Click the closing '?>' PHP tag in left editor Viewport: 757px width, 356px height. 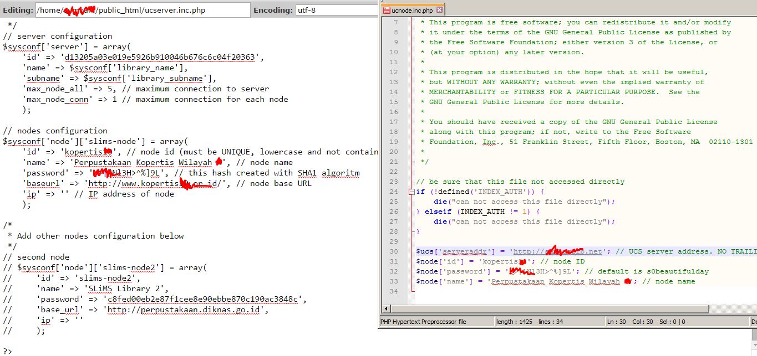click(x=8, y=352)
